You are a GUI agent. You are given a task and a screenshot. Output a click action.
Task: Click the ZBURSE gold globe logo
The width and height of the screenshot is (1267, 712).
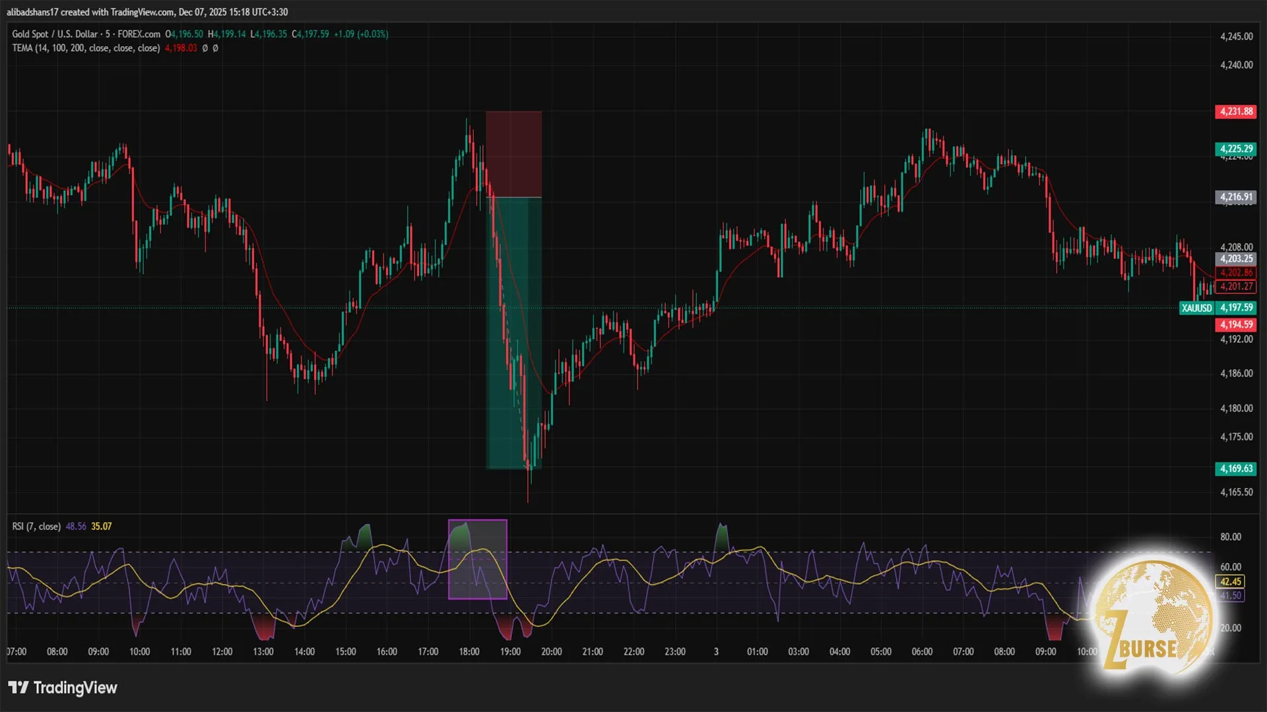click(1153, 614)
